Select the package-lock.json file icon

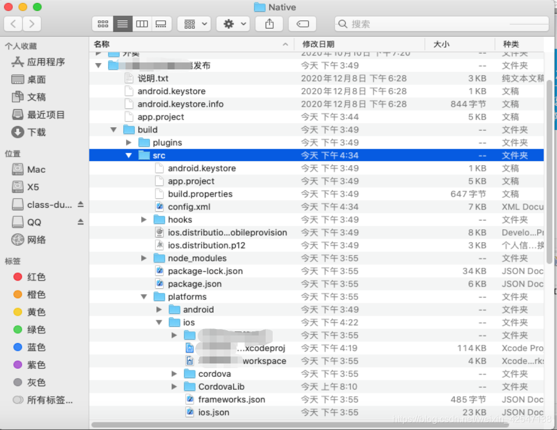click(159, 271)
